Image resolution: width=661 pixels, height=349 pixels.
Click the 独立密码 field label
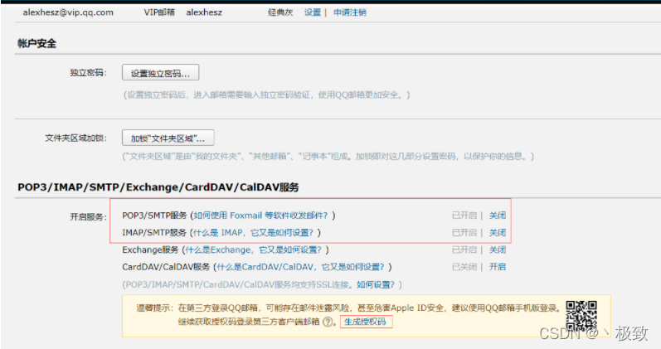(x=88, y=73)
